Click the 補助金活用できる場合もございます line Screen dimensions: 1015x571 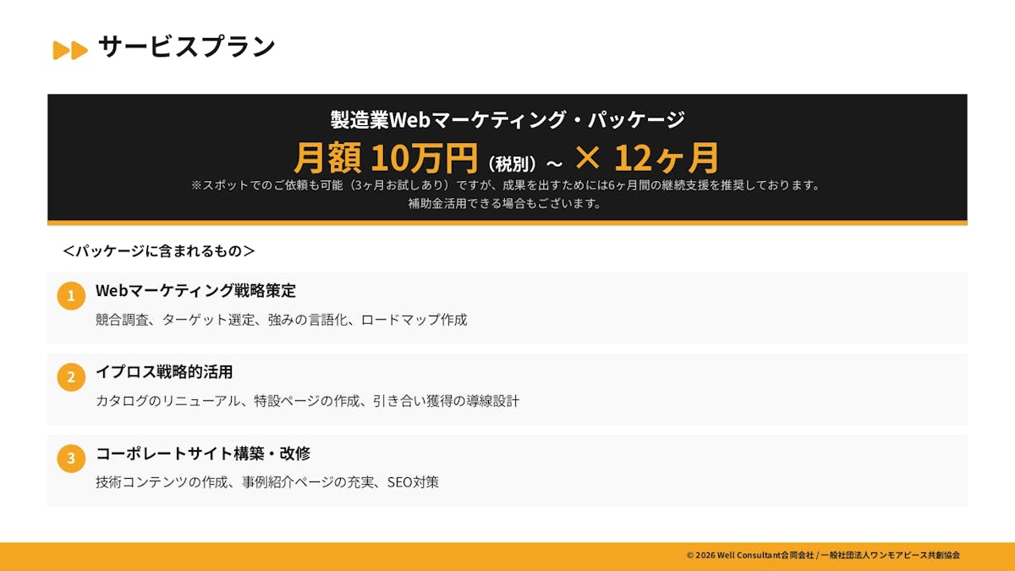tap(507, 203)
